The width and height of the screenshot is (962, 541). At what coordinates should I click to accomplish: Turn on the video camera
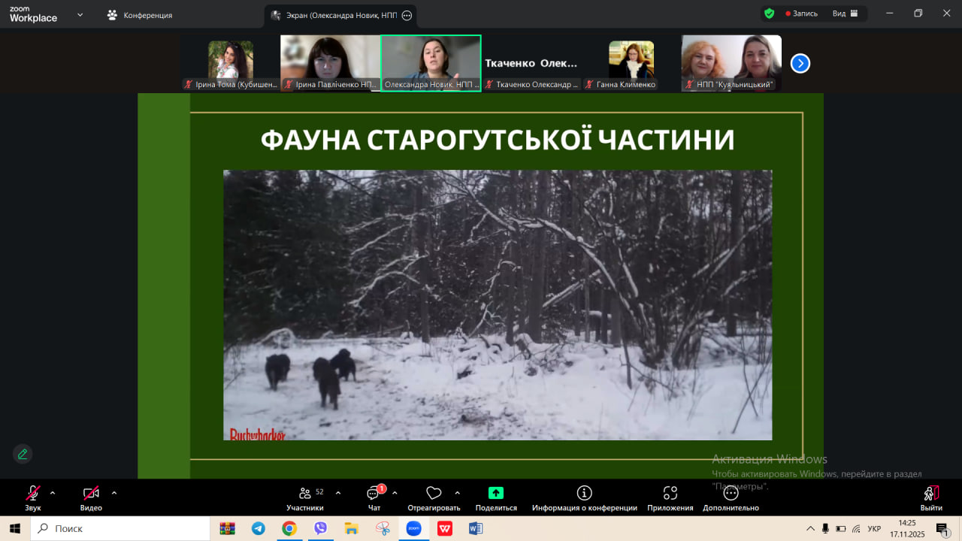tap(91, 493)
